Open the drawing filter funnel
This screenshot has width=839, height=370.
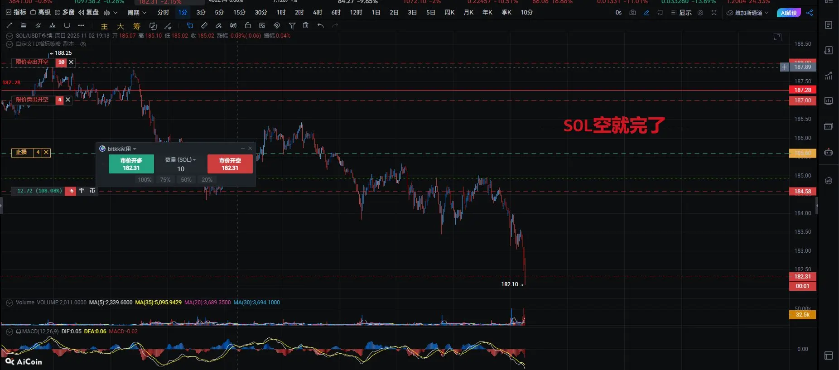pyautogui.click(x=292, y=25)
